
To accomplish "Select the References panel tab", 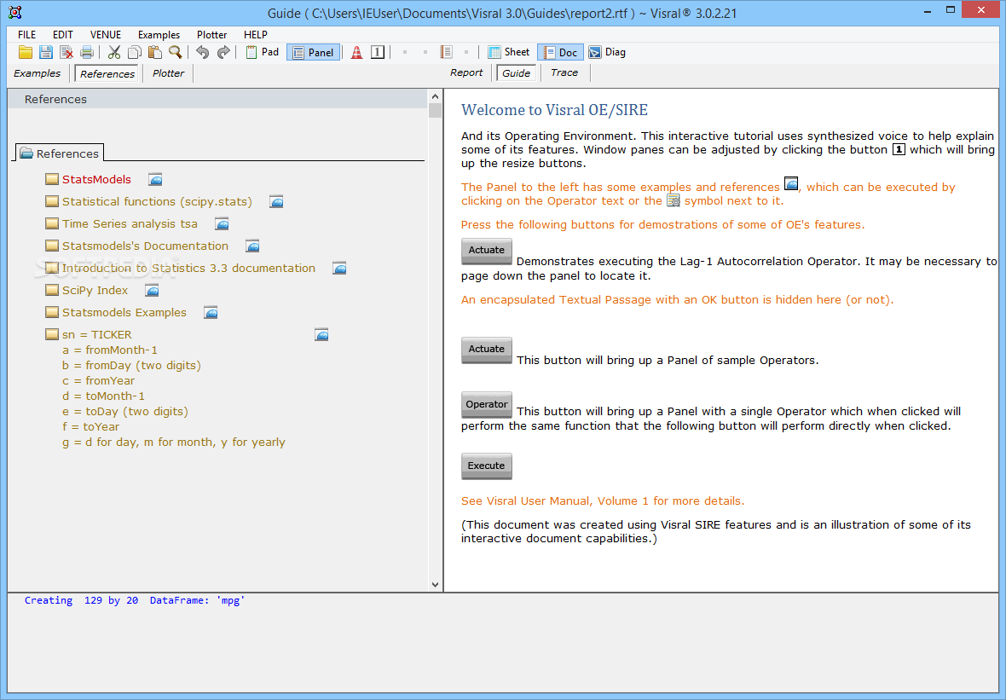I will coord(107,74).
